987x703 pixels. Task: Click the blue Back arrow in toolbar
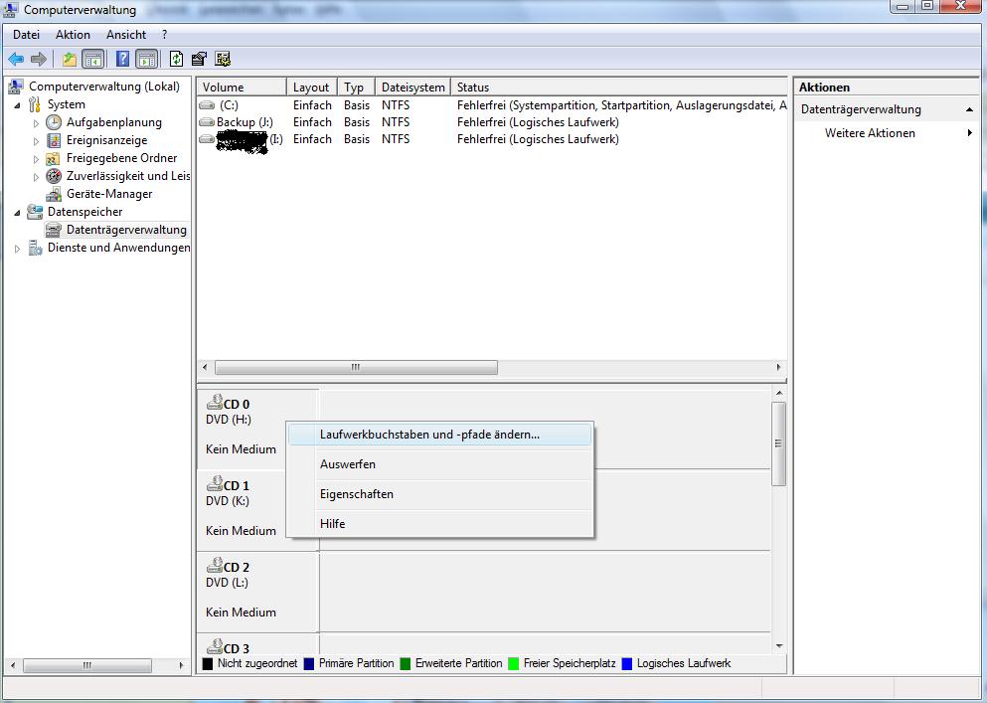[x=16, y=60]
